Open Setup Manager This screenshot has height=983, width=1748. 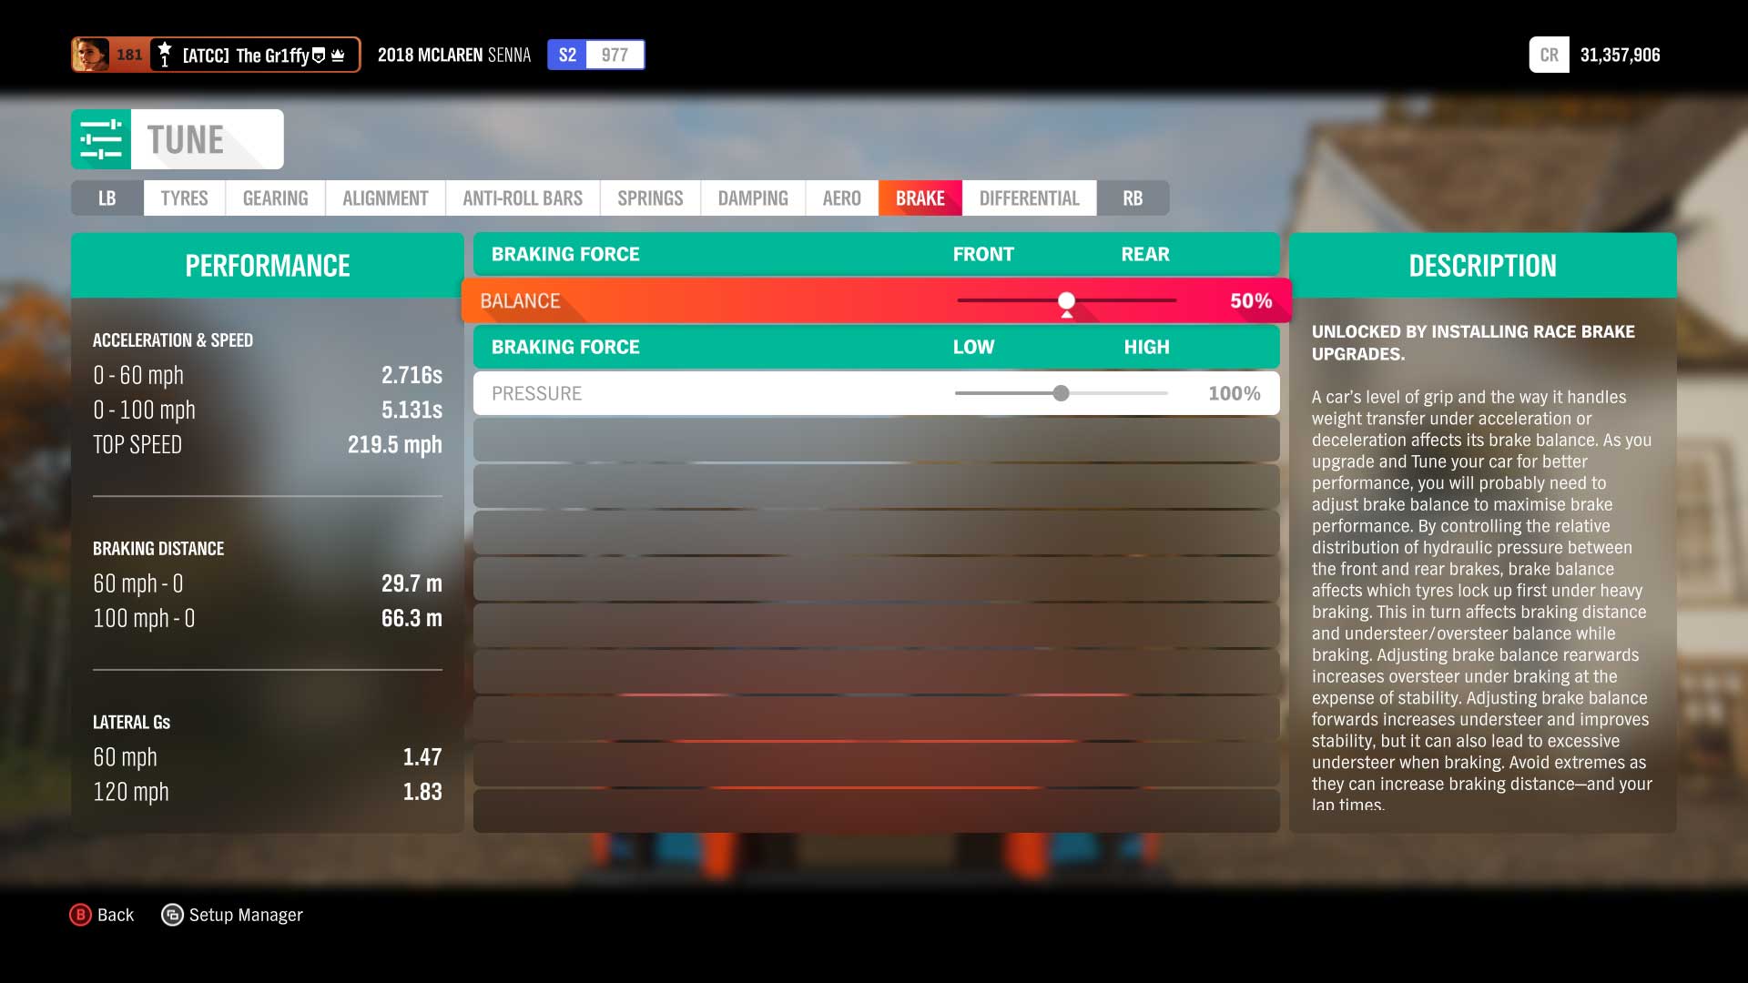[x=246, y=915]
